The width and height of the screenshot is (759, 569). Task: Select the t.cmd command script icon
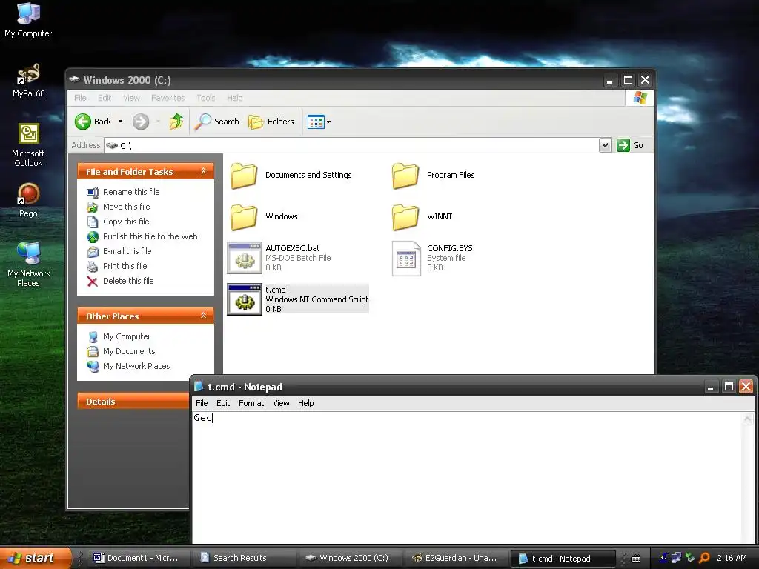point(245,299)
